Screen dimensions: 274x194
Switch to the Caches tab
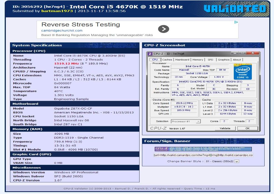click(167, 60)
